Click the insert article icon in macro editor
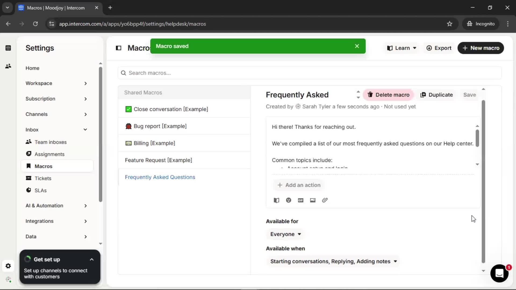 276,200
